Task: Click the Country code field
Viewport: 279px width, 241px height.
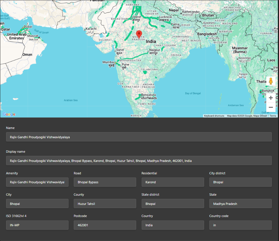Action: pyautogui.click(x=240, y=225)
